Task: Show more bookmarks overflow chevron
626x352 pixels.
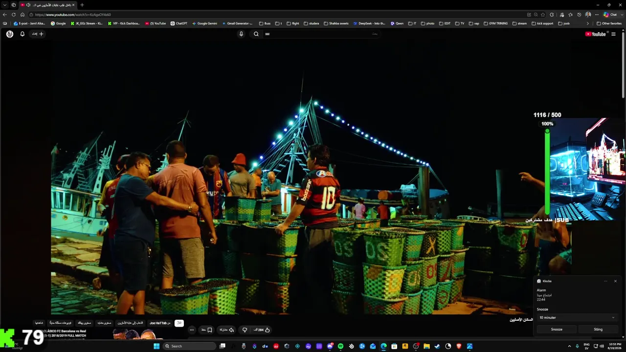Action: point(588,23)
